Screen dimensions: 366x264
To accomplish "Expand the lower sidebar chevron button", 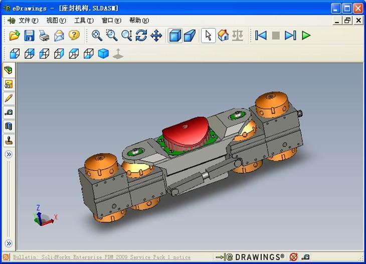I will 9,243.
